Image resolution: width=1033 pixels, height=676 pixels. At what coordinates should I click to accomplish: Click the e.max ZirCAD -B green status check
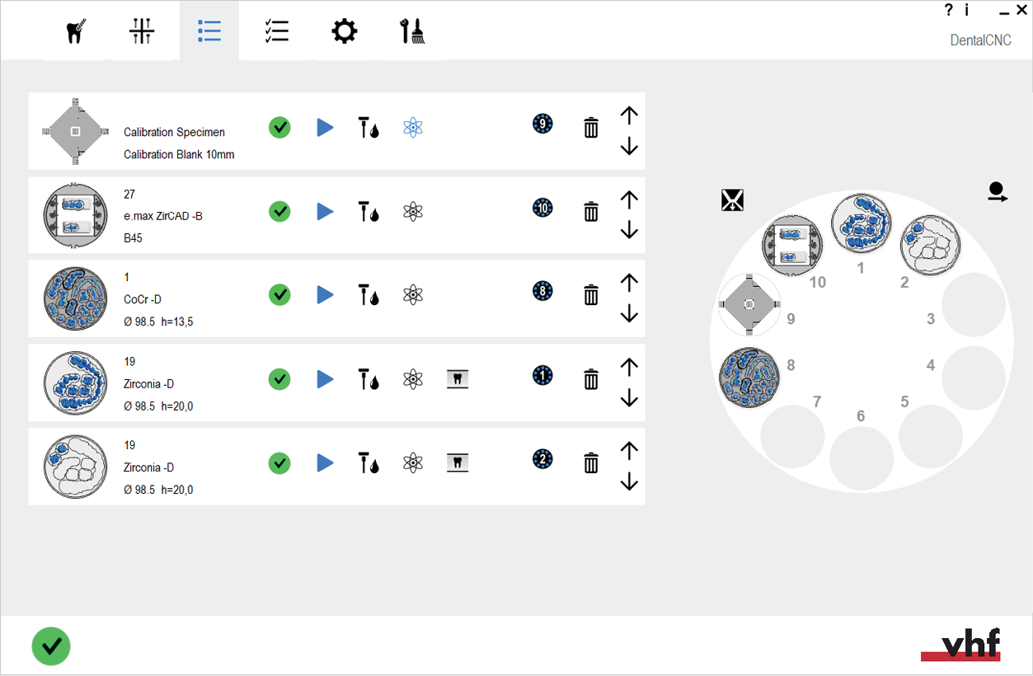click(x=279, y=211)
